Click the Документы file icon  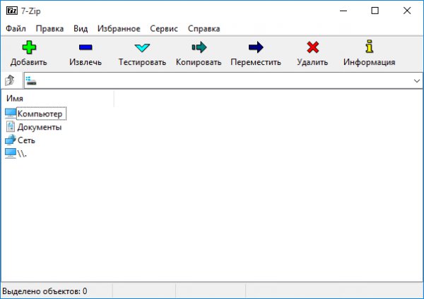pos(11,126)
